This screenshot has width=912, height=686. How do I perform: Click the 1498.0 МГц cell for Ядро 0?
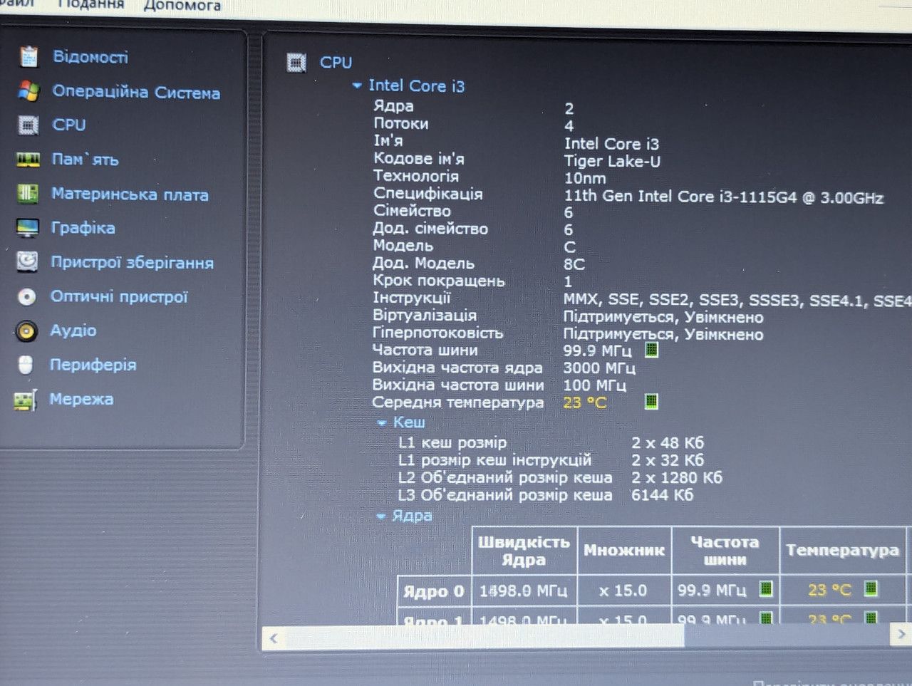click(x=524, y=591)
